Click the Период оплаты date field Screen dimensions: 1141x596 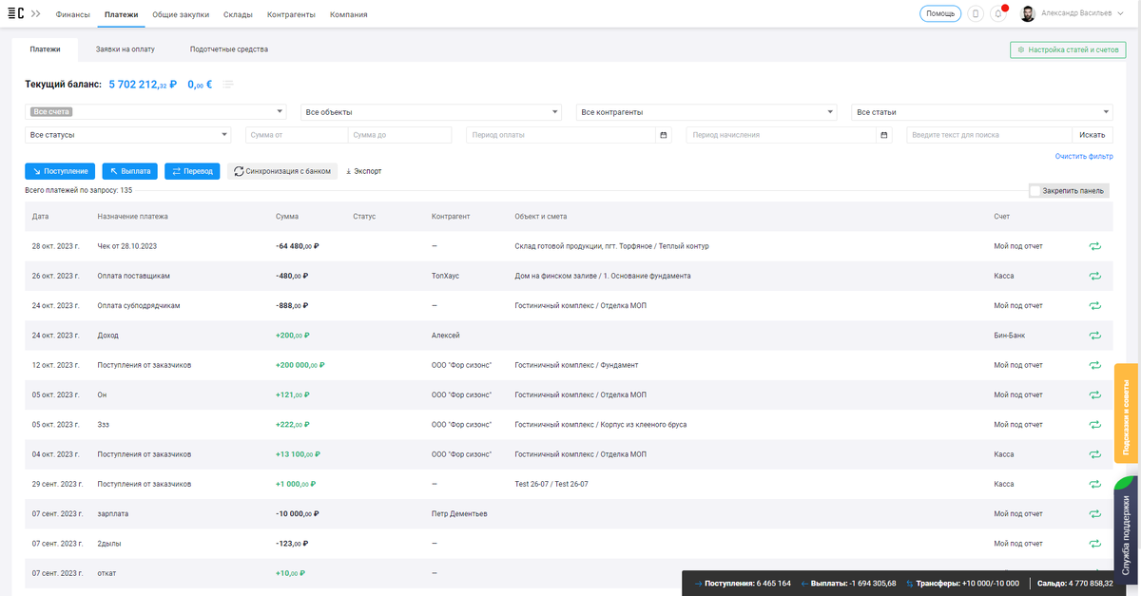pos(561,135)
